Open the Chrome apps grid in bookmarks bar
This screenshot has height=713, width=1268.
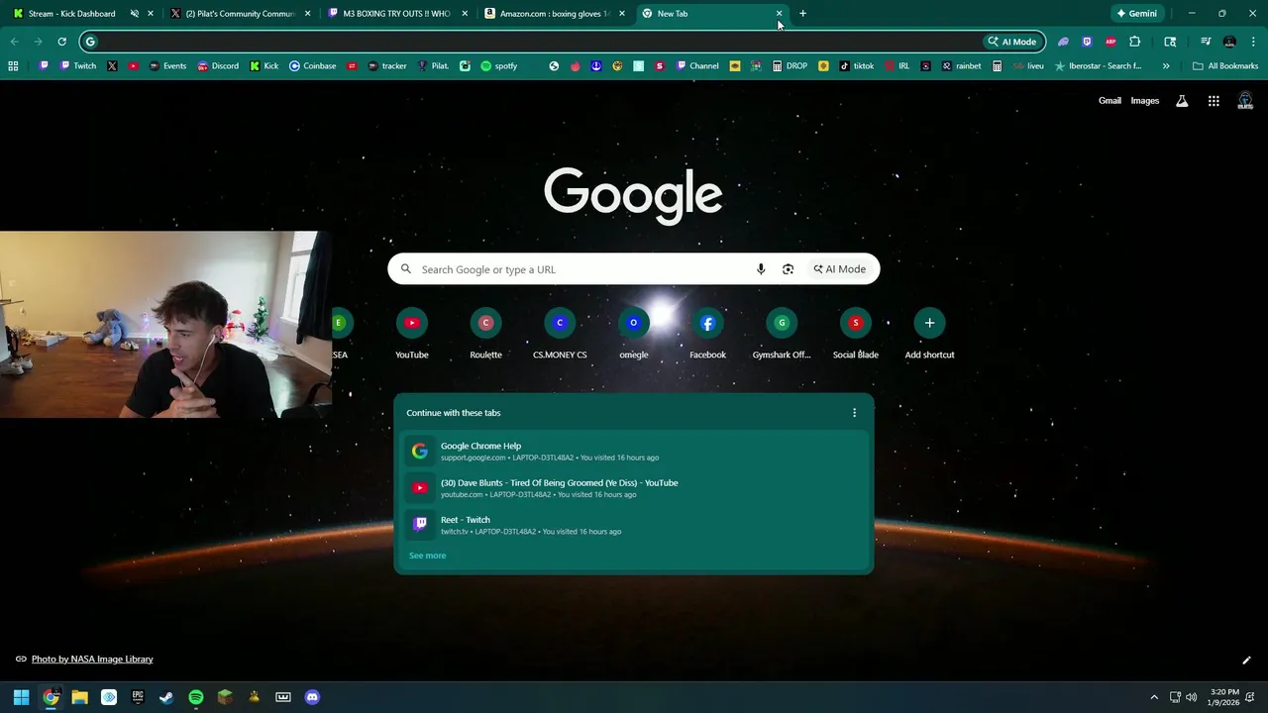tap(13, 66)
